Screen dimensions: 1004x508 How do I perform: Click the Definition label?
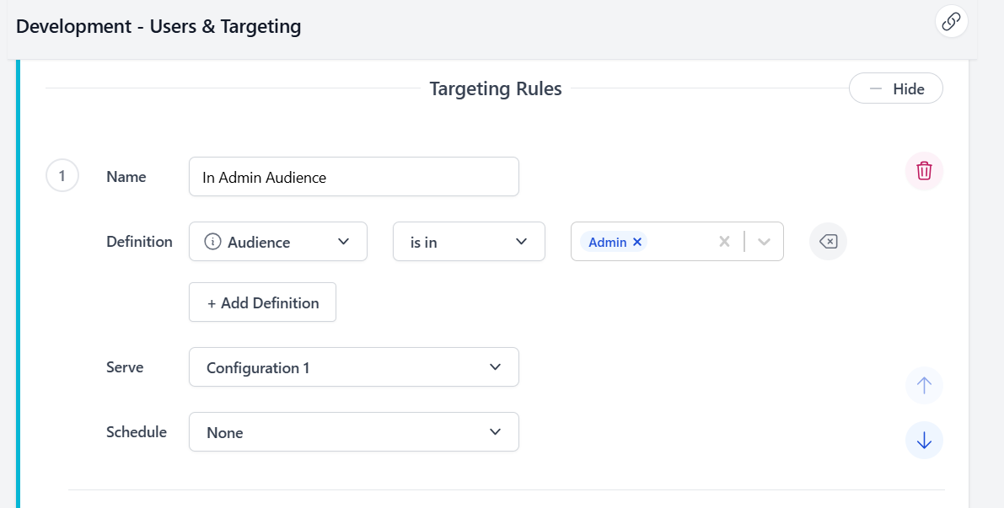pos(140,241)
